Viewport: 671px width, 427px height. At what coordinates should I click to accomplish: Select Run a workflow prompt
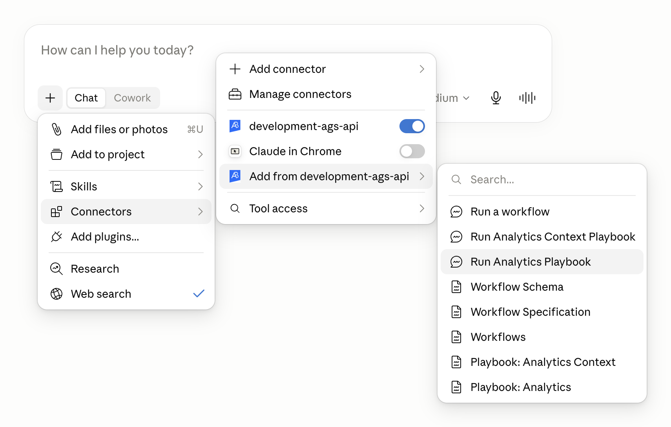click(542, 212)
